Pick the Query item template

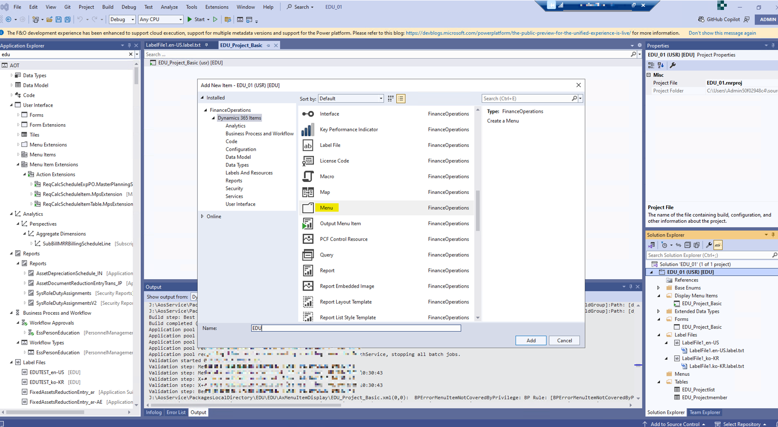(387, 254)
